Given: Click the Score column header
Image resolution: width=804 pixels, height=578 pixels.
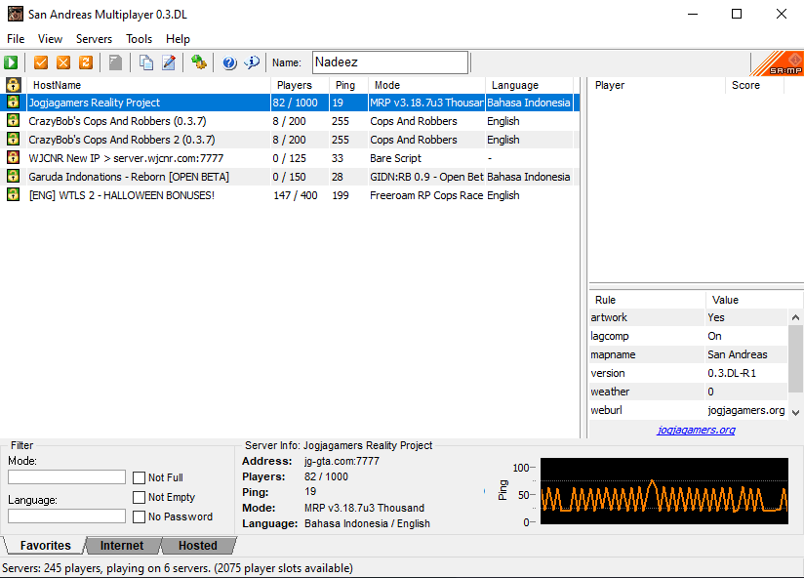Looking at the screenshot, I should coord(755,85).
